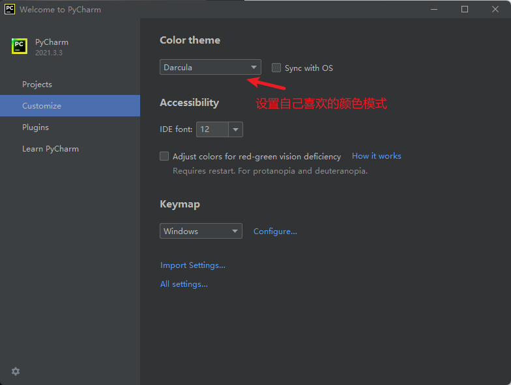
Task: Click the Requires restart note text
Action: [x=270, y=171]
